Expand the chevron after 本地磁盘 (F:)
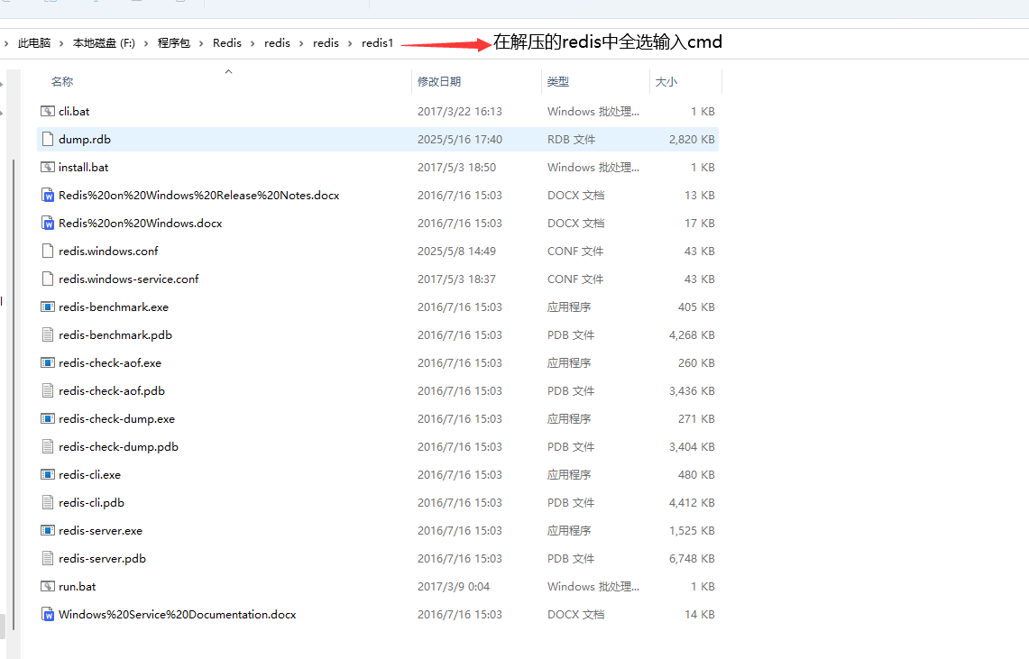1029x659 pixels. (x=146, y=43)
